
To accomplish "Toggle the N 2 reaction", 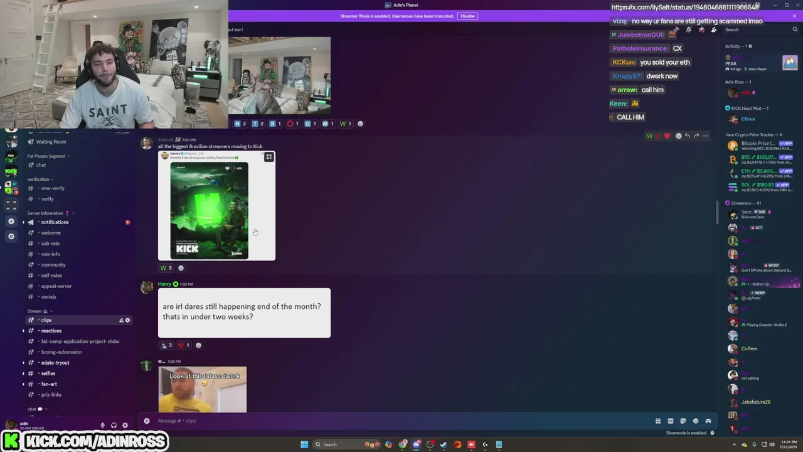I will coord(240,124).
